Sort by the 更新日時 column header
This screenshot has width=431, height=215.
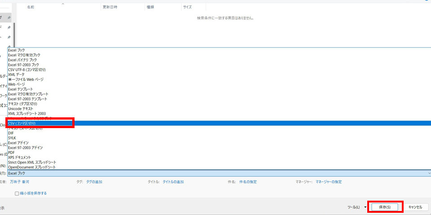[110, 8]
